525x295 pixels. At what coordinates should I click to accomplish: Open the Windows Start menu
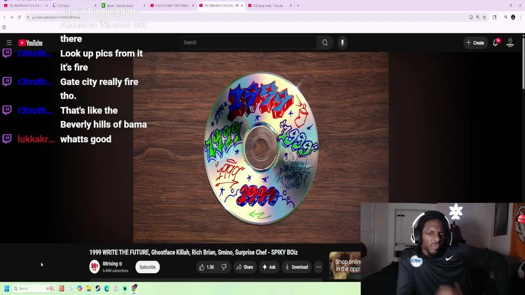click(7, 288)
